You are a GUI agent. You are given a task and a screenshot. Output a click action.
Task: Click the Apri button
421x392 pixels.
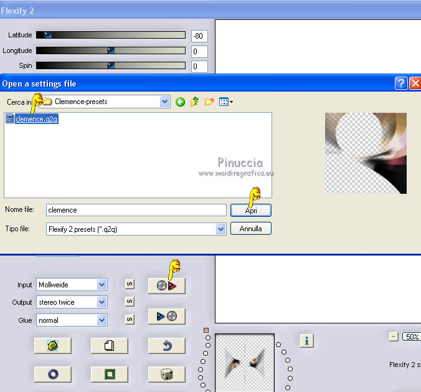(x=251, y=211)
